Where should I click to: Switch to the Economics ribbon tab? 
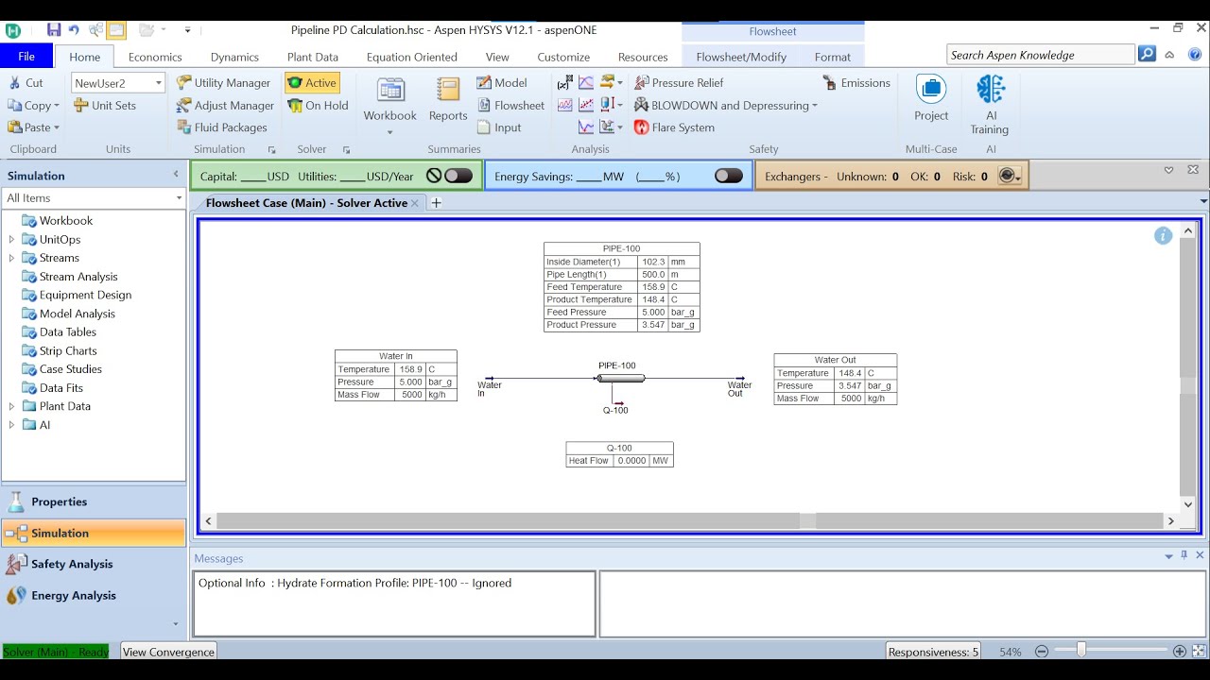click(155, 57)
